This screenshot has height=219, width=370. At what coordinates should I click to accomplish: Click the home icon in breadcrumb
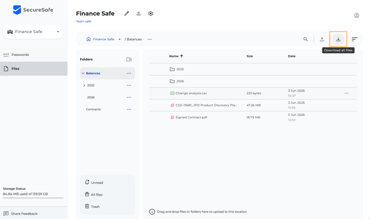tap(88, 39)
